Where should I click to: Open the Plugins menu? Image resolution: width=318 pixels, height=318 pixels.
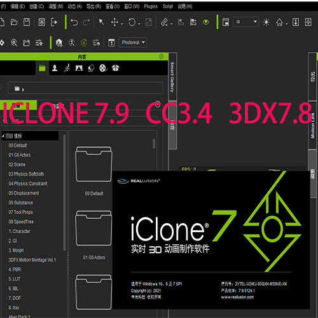pyautogui.click(x=151, y=6)
